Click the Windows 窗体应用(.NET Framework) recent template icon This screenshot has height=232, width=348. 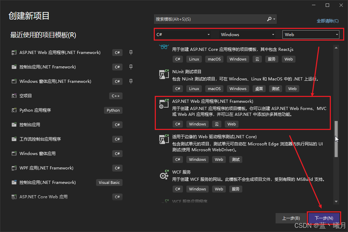14,81
